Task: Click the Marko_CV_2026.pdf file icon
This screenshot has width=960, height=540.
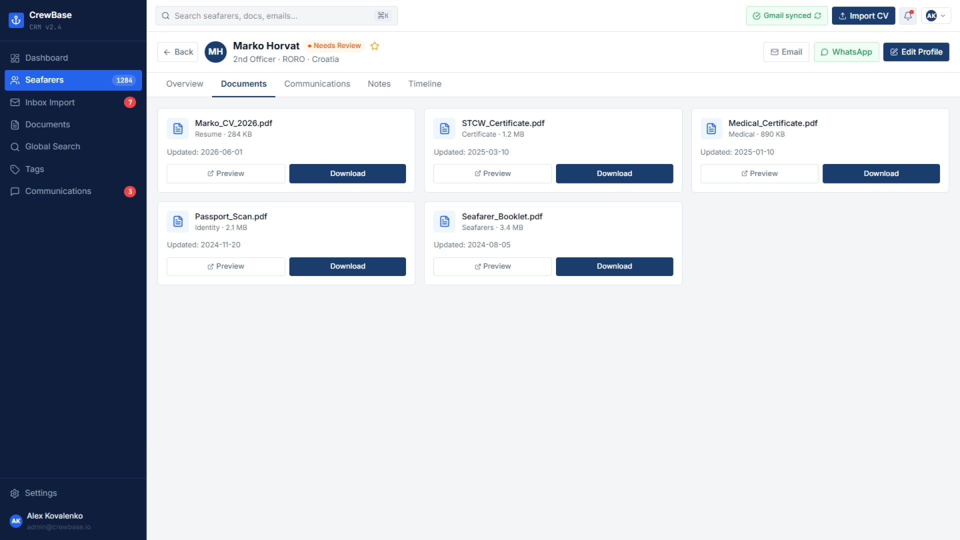Action: (177, 128)
